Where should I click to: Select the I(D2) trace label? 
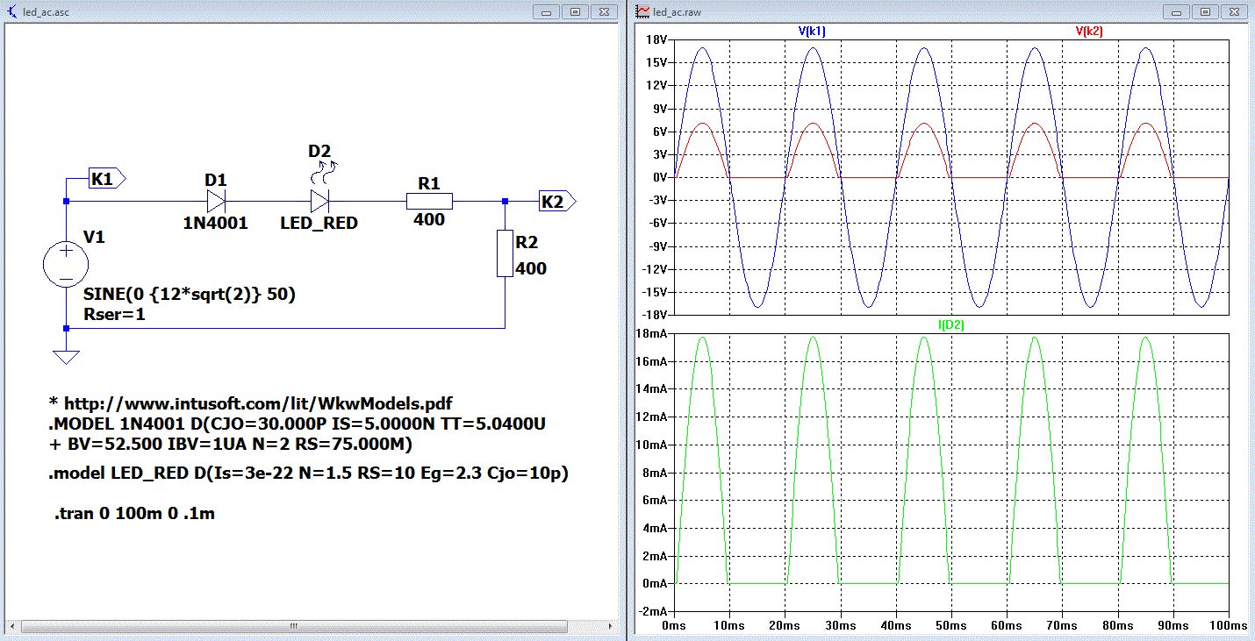point(952,324)
